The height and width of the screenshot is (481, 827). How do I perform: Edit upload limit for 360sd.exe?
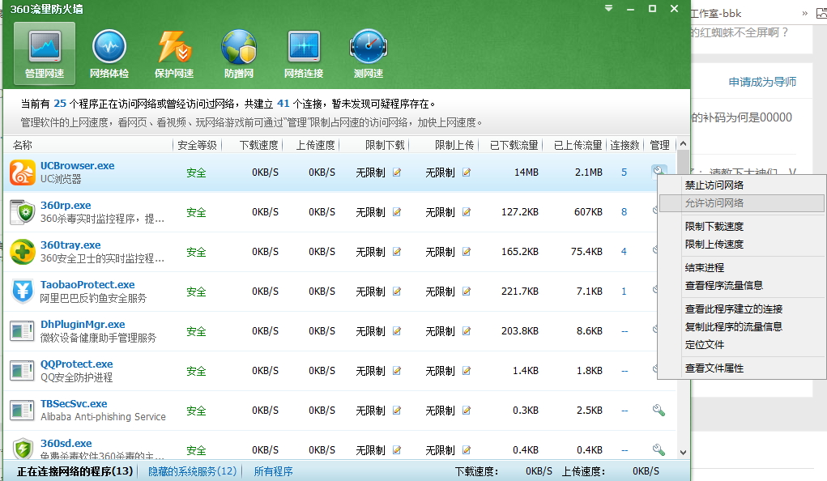pos(467,450)
